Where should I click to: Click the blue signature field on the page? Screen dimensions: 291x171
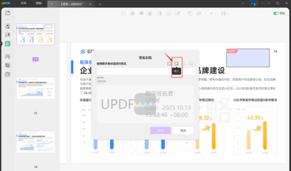(248, 58)
